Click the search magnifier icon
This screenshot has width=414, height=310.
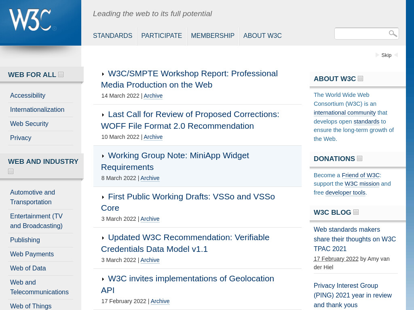point(393,34)
